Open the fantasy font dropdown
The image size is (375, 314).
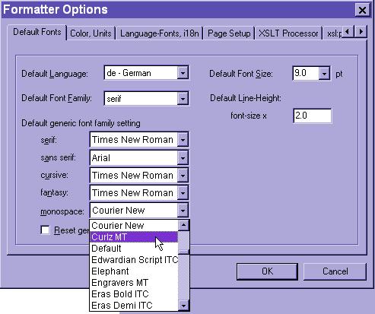click(x=183, y=192)
